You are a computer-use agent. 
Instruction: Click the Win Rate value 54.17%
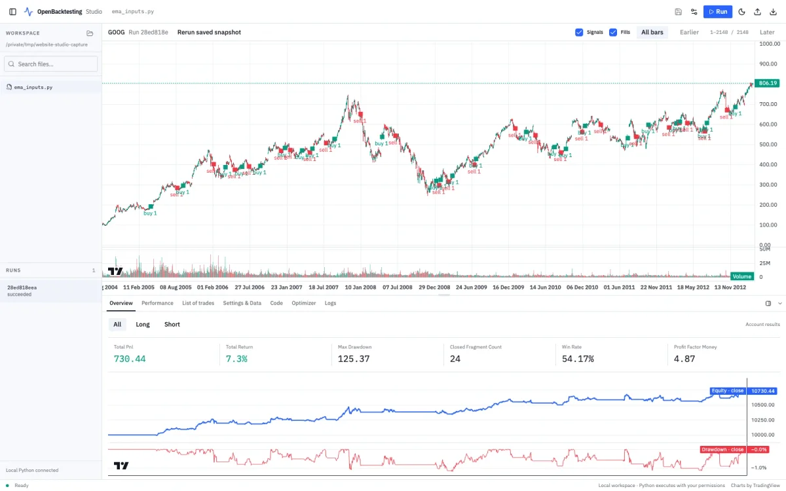pyautogui.click(x=578, y=359)
